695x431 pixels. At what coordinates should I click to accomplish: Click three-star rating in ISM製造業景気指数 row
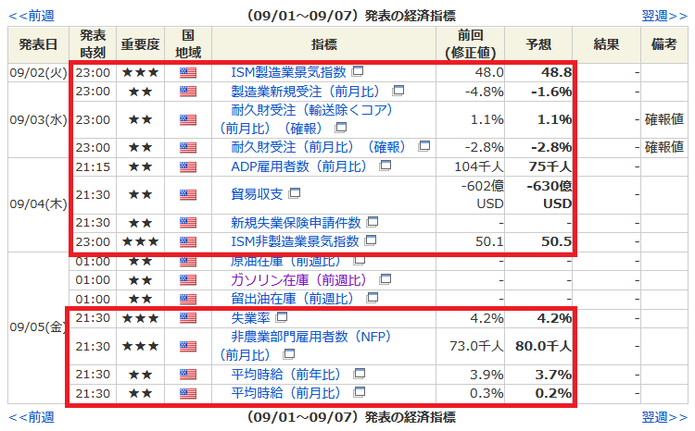click(x=140, y=72)
